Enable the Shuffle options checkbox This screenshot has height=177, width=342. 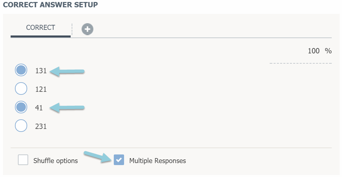(23, 160)
